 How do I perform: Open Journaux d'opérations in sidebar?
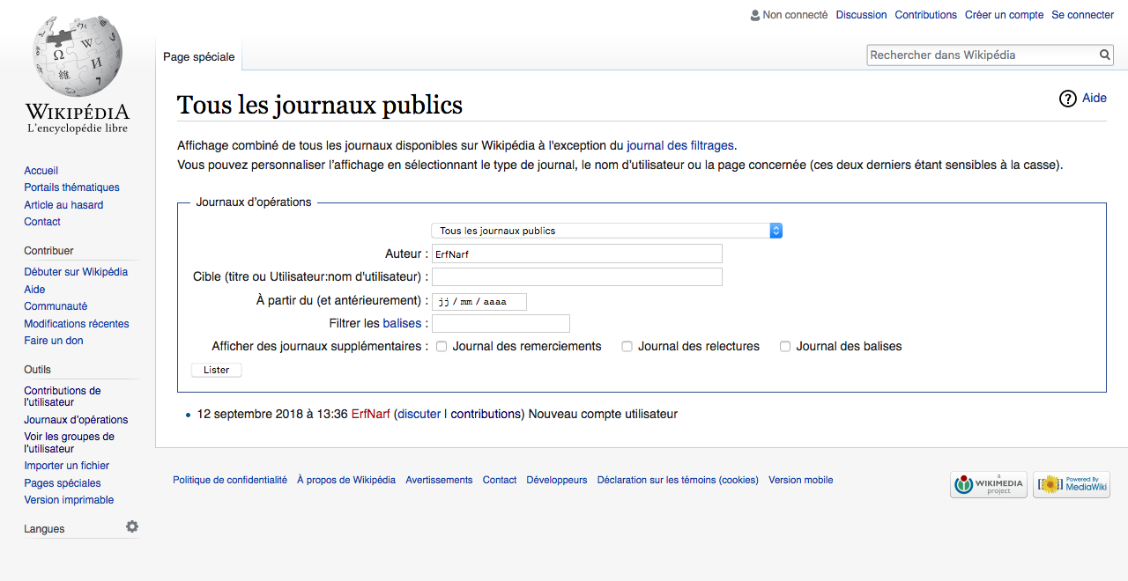[x=76, y=420]
